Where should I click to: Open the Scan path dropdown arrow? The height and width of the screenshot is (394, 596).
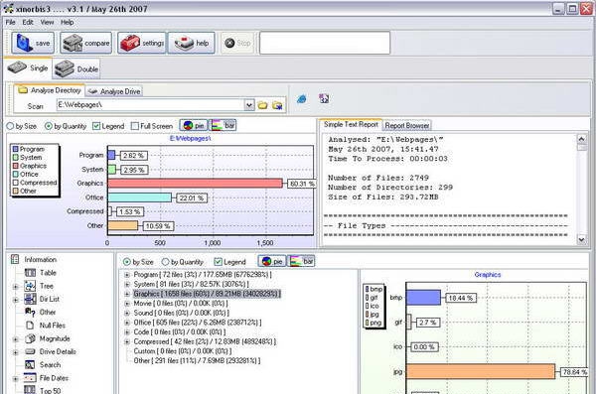249,104
